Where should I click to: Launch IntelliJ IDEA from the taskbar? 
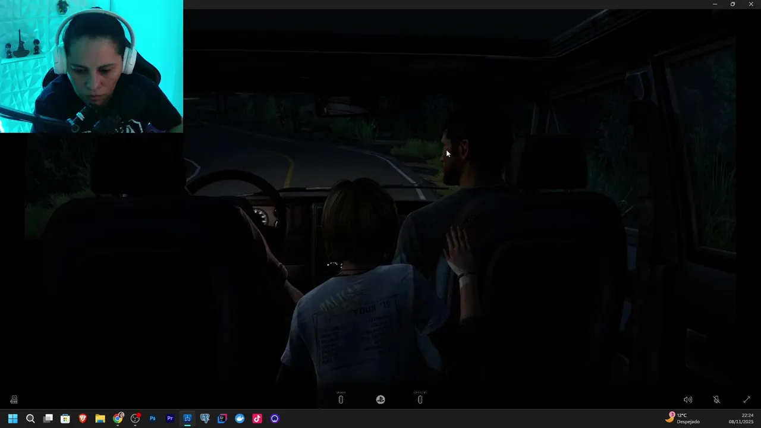(x=222, y=418)
